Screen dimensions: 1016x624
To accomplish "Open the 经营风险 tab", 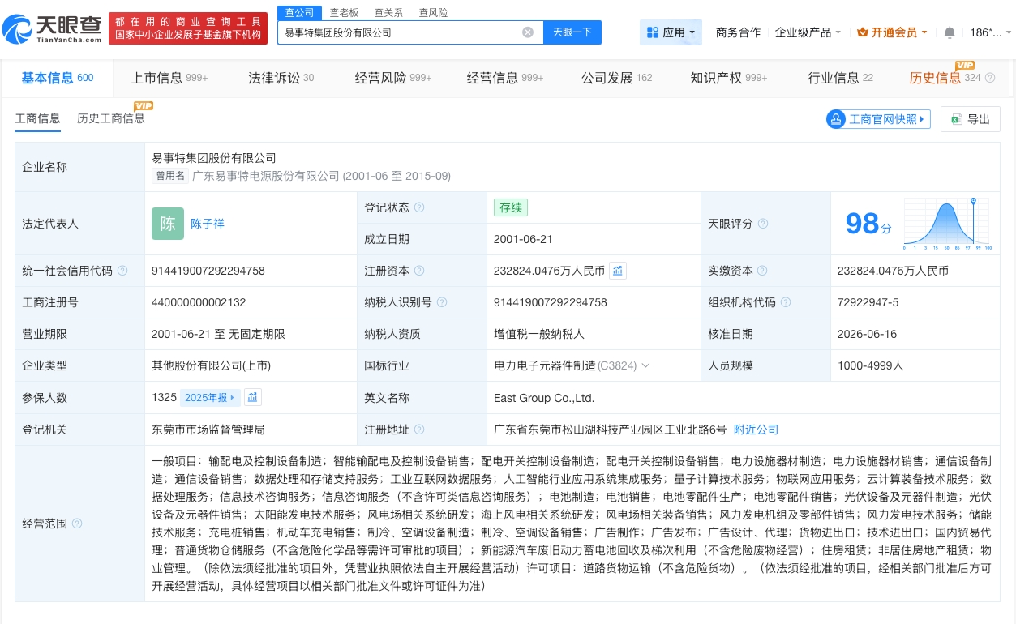I will [393, 78].
